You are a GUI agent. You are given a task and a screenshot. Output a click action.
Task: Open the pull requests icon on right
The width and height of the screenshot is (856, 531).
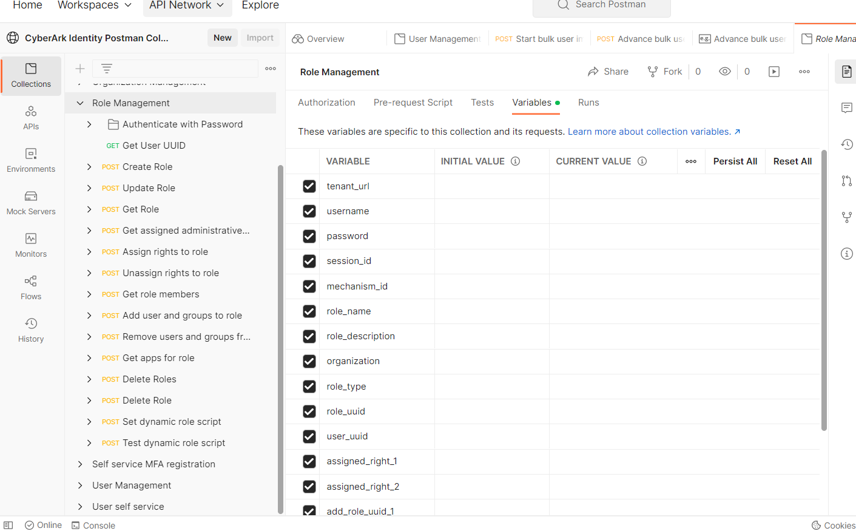[x=847, y=181]
